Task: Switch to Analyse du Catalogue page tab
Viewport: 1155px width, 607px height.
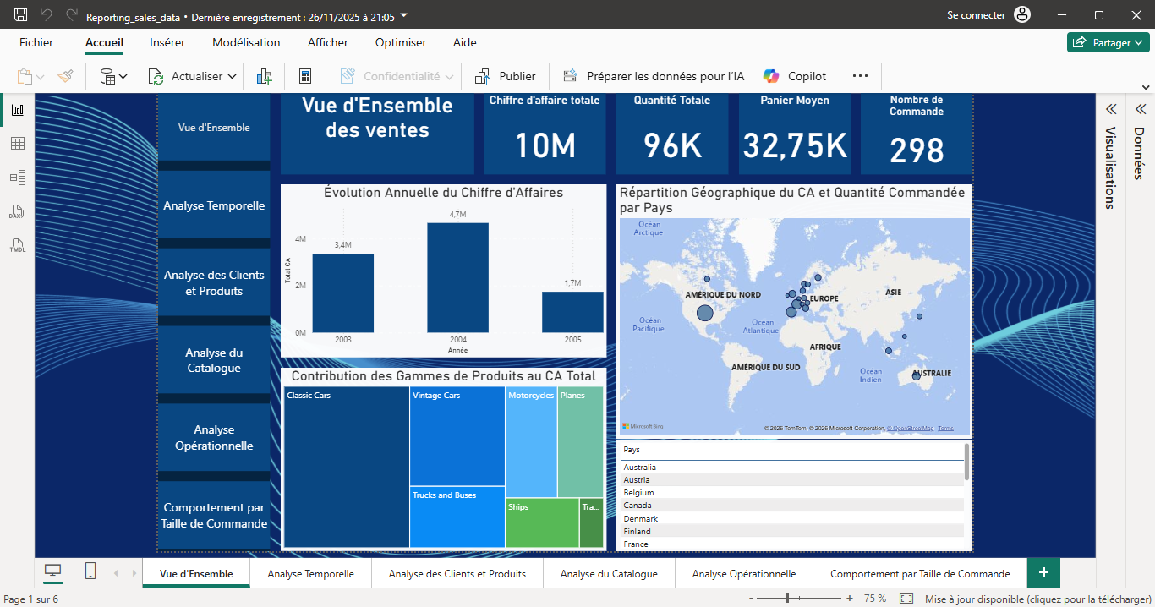Action: [609, 573]
